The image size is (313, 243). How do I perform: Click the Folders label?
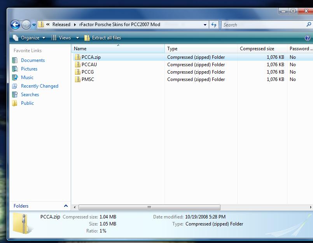tap(21, 206)
